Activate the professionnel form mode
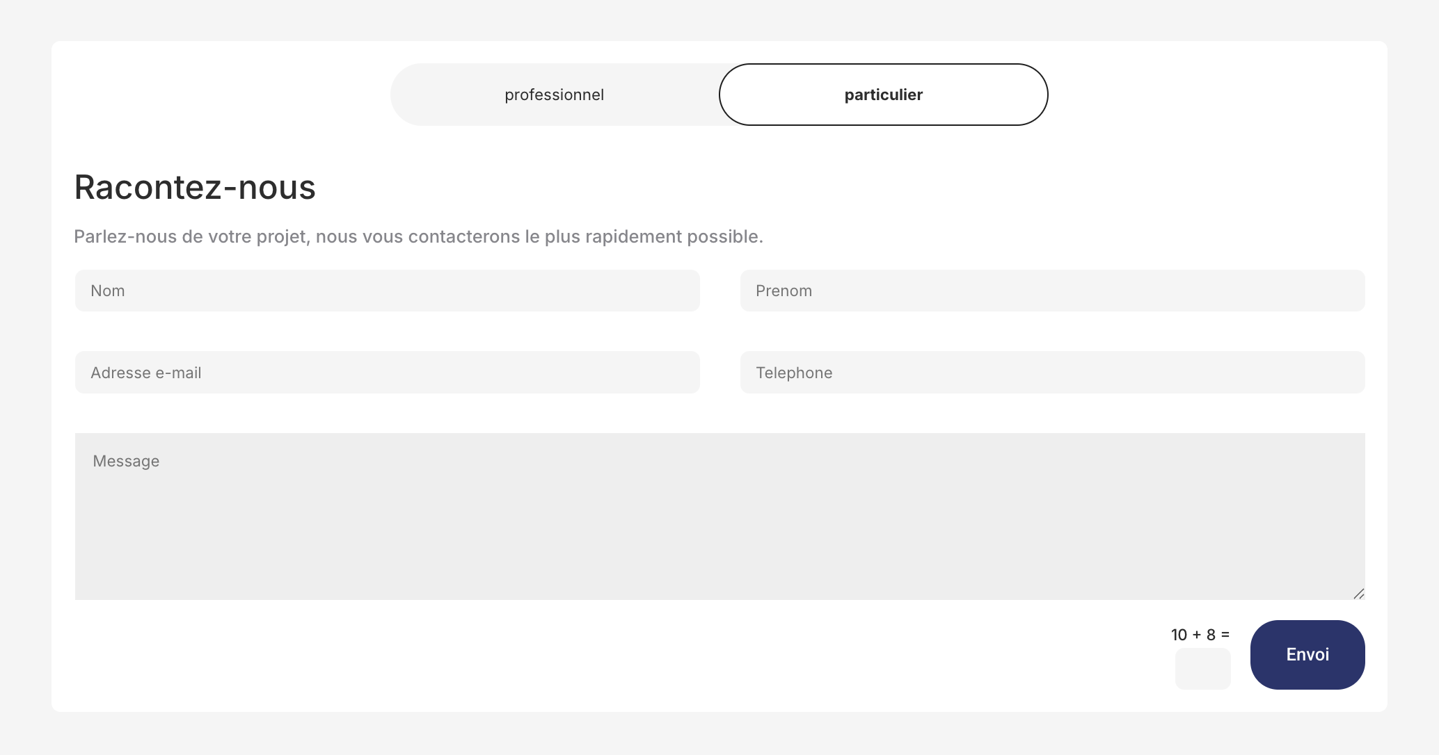Image resolution: width=1439 pixels, height=755 pixels. [554, 95]
